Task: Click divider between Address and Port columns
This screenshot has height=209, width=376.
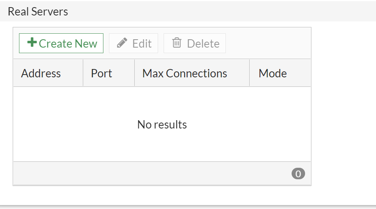Action: (x=83, y=73)
